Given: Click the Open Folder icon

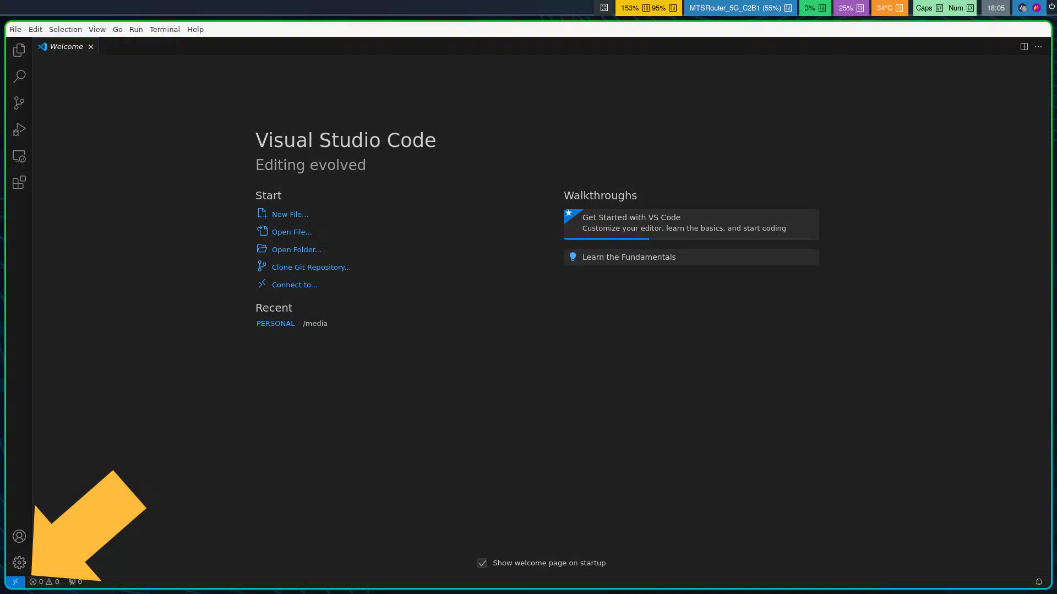Looking at the screenshot, I should 262,249.
